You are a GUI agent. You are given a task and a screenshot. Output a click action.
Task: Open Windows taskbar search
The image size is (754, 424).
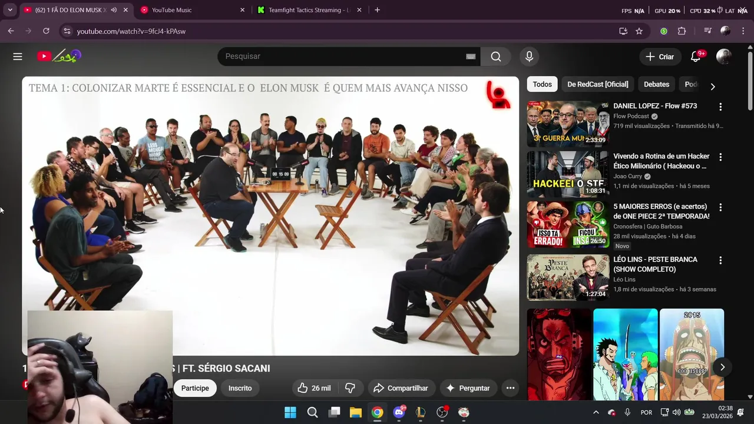point(312,412)
